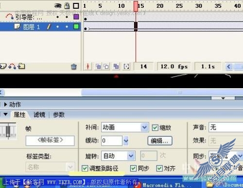Click the 12.0 fps frame rate display
Viewport: 243px width, 188px height.
(174, 66)
